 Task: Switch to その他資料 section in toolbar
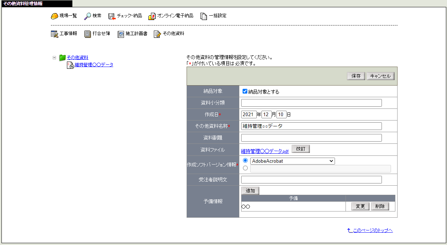pos(173,33)
